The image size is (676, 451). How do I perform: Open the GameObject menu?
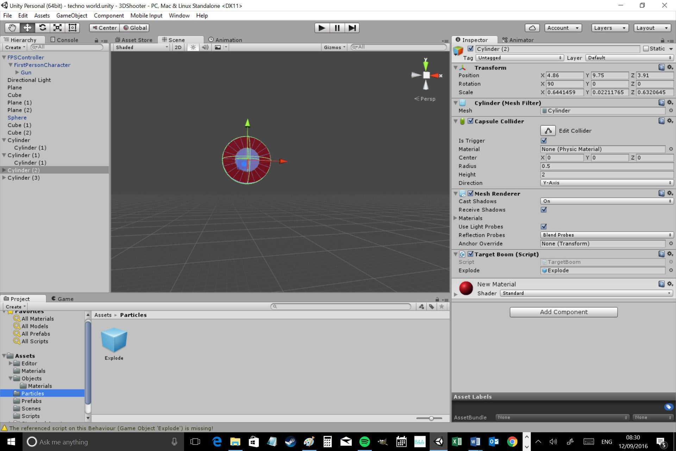[x=71, y=16]
